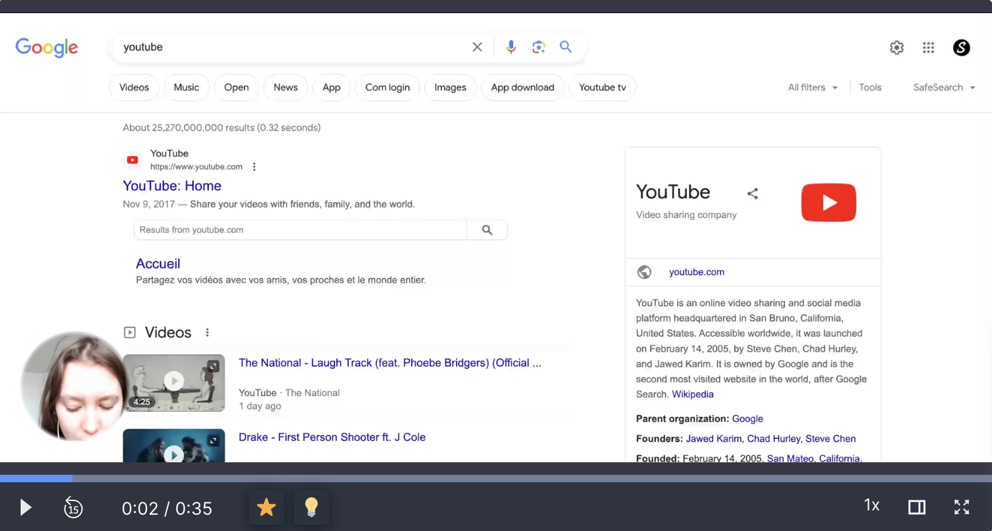992x531 pixels.
Task: Toggle the theater/side panel view icon
Action: 917,507
